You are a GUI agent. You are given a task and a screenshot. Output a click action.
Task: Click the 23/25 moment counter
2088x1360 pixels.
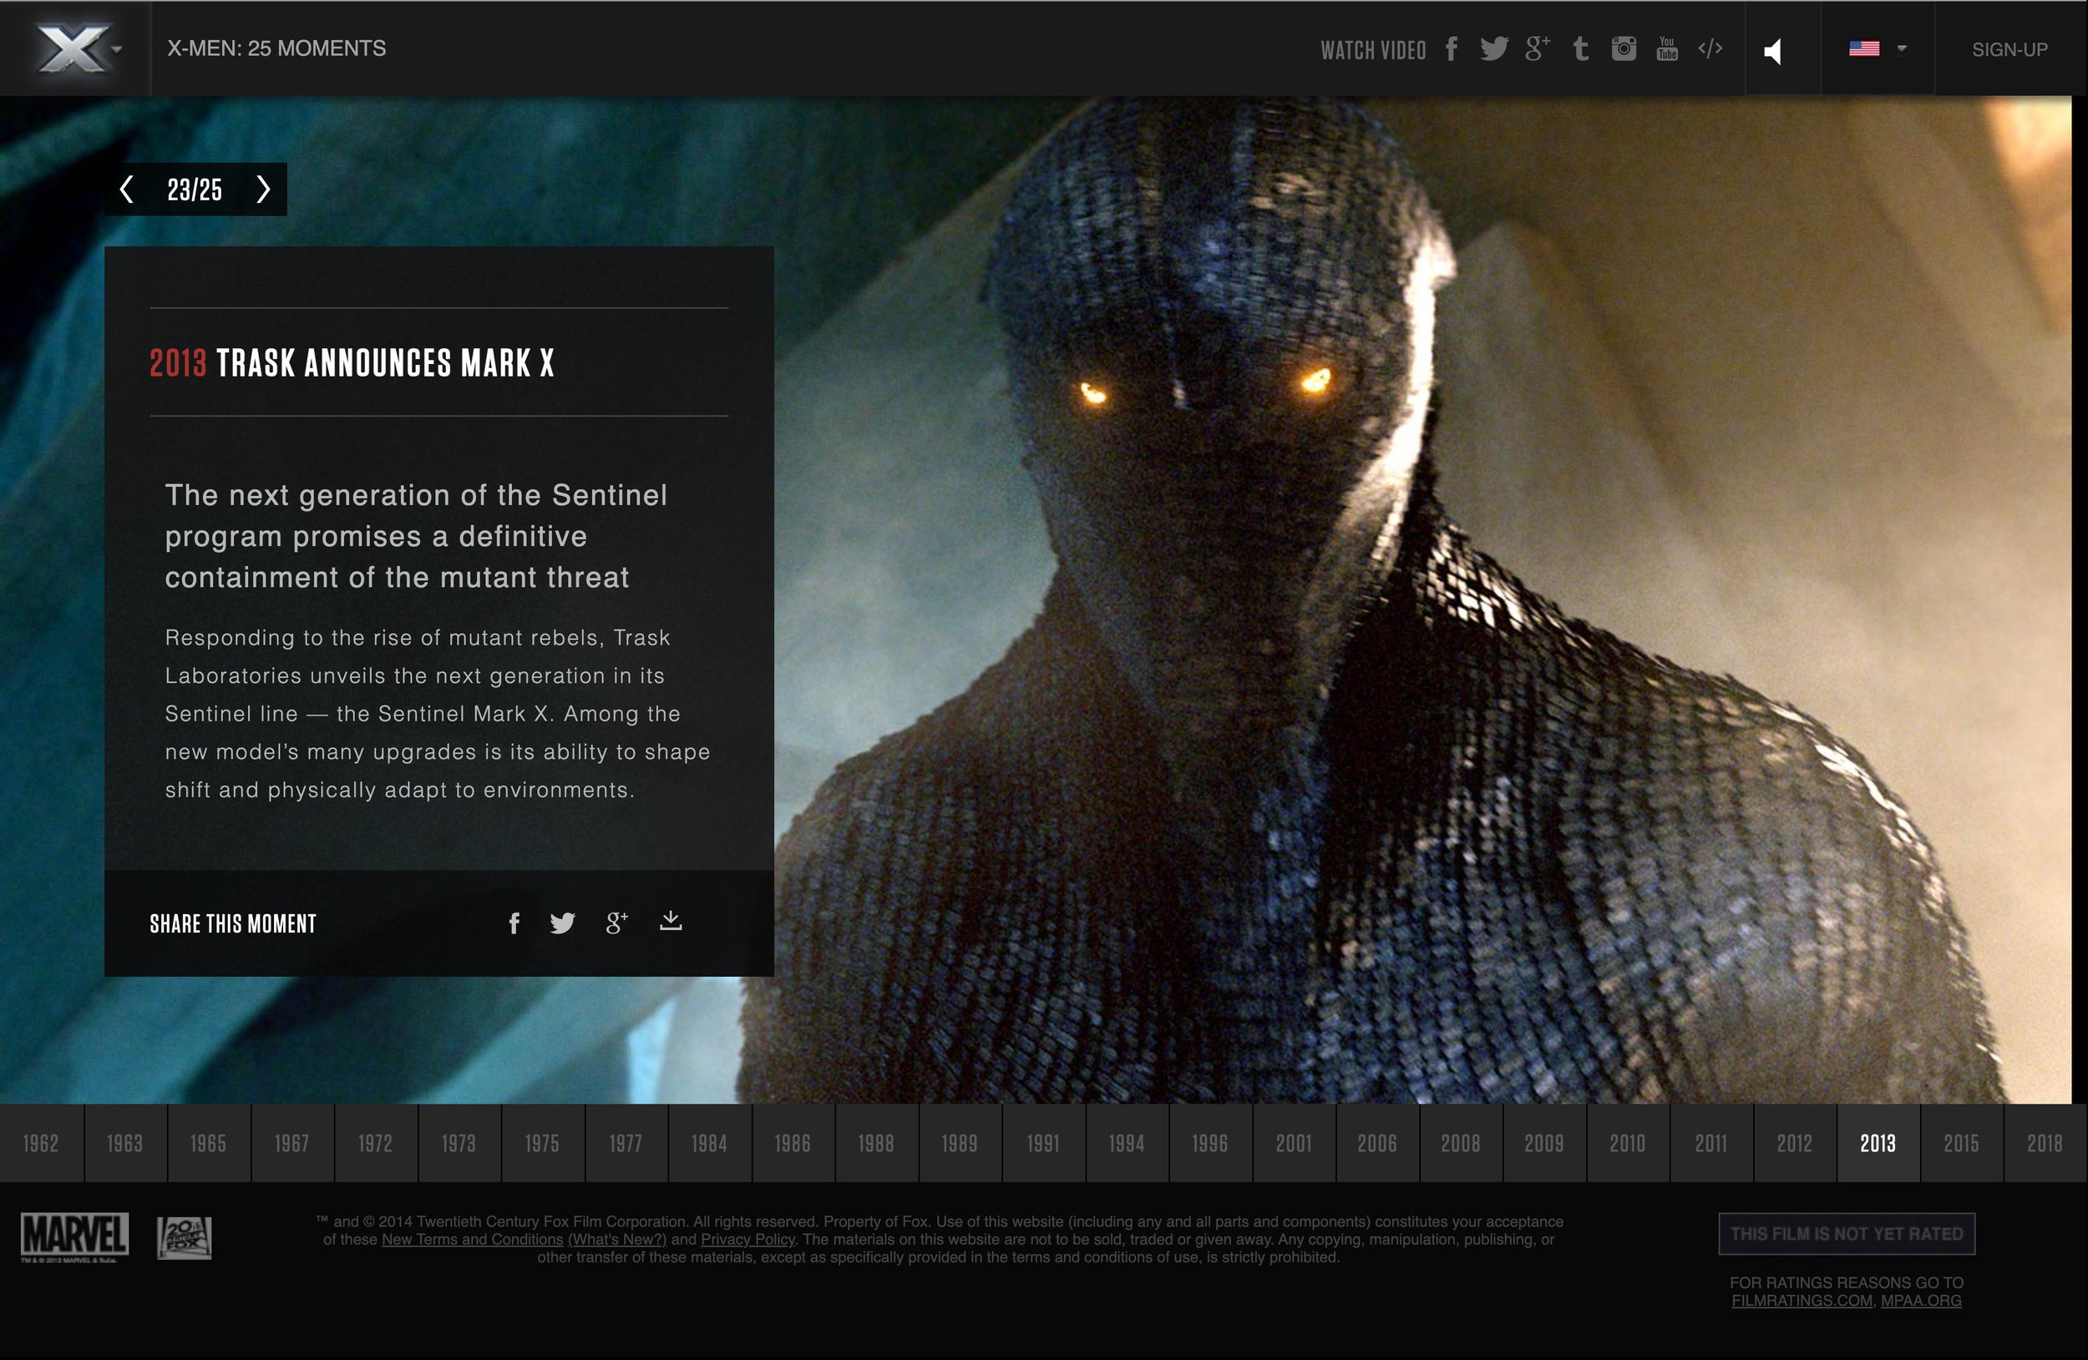[x=195, y=190]
